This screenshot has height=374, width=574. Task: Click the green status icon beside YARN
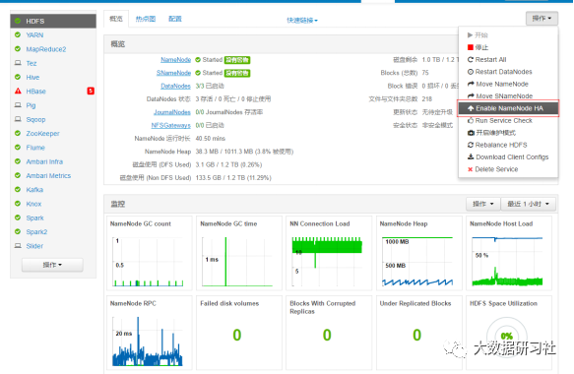pyautogui.click(x=18, y=34)
